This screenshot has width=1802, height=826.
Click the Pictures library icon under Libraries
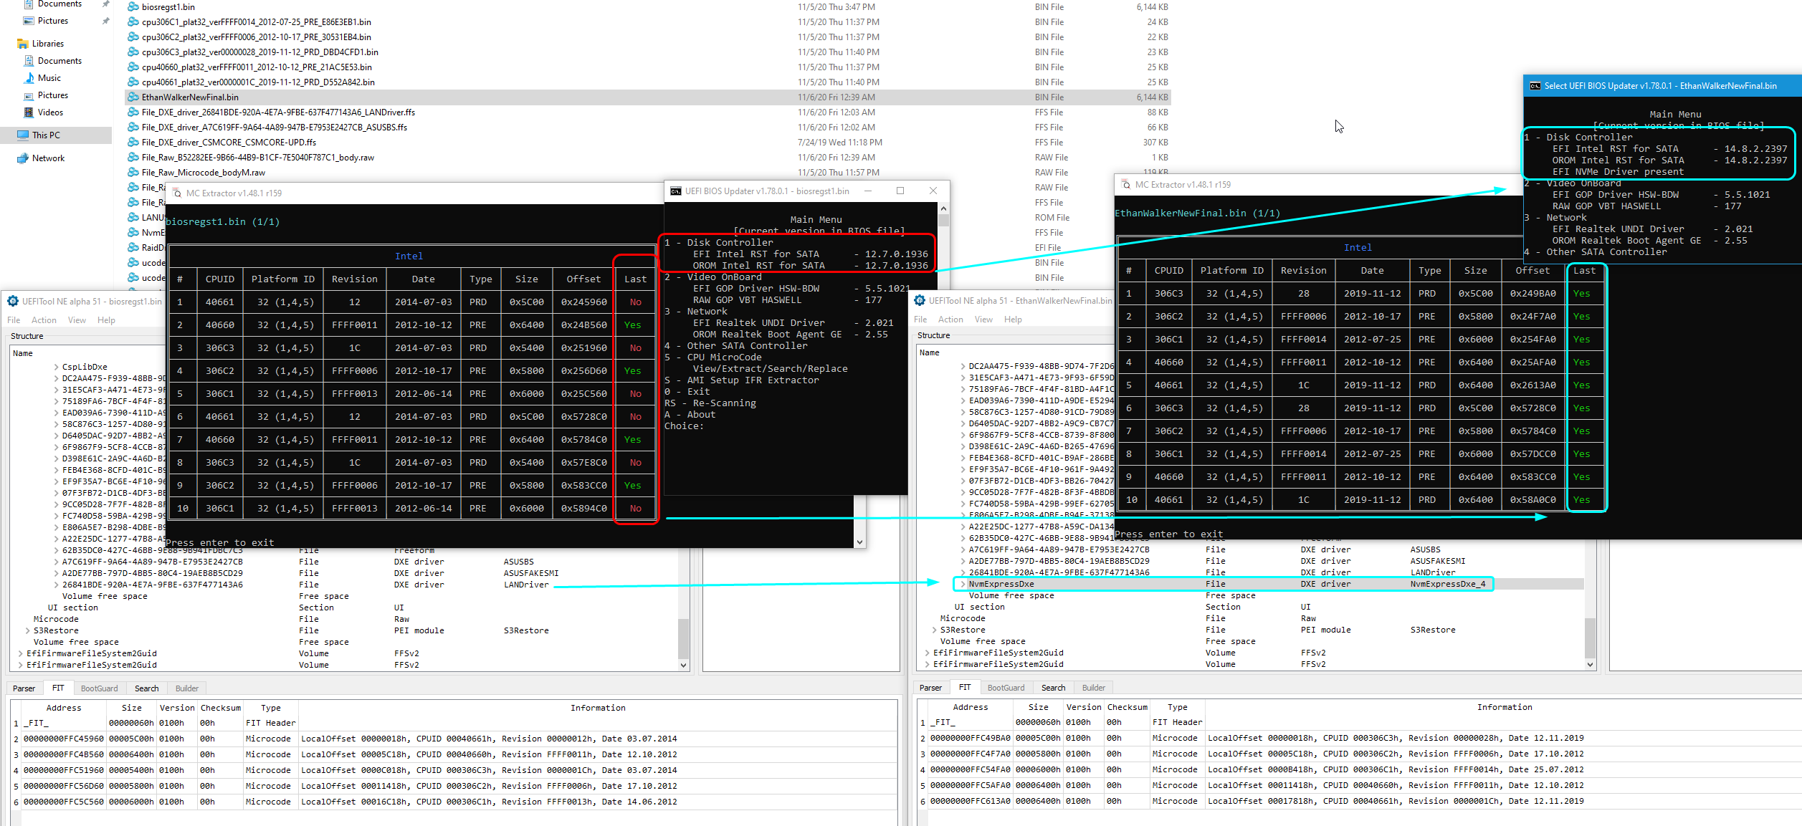tap(29, 95)
